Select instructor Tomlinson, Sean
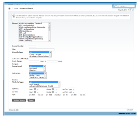The image size is (140, 119). [x=37, y=77]
